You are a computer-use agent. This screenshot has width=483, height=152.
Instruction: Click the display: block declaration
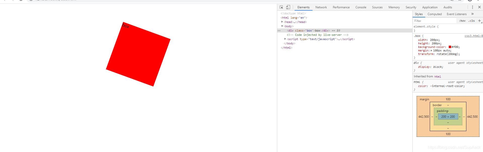431,67
